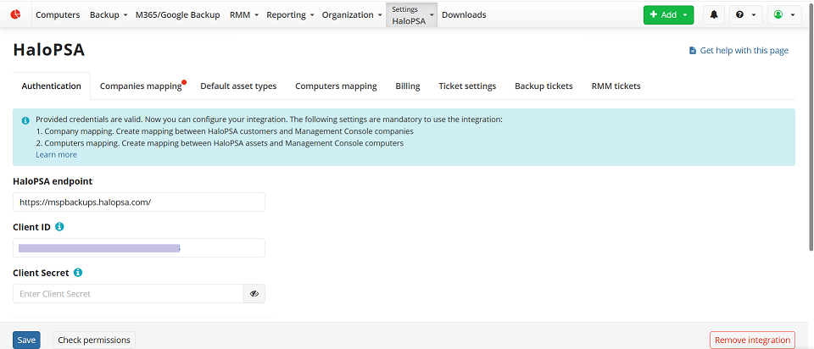Screen dimensions: 814x349
Task: Switch to the Companies mapping tab
Action: coord(141,86)
